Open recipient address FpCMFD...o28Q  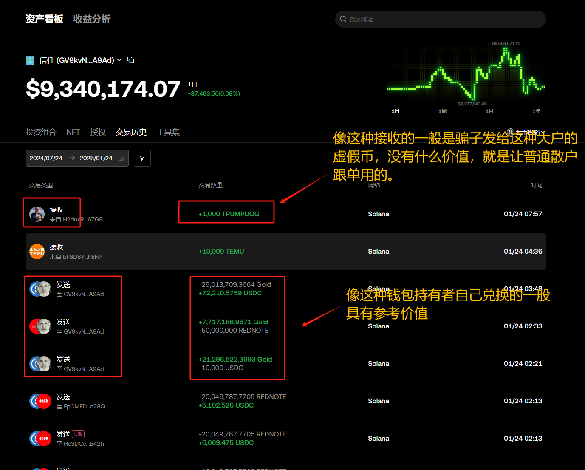point(84,407)
